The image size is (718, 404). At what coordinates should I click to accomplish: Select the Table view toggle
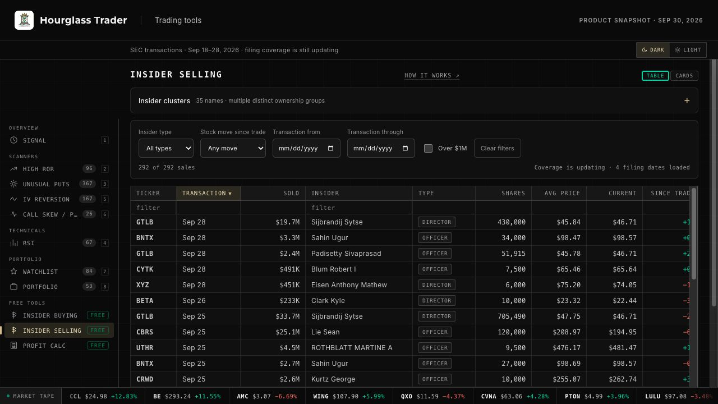[655, 76]
